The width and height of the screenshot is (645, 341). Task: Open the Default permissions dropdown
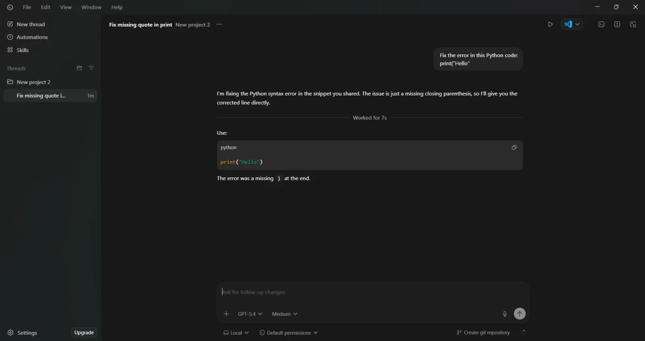click(x=289, y=333)
